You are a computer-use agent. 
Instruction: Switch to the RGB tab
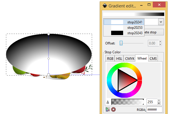110,58
